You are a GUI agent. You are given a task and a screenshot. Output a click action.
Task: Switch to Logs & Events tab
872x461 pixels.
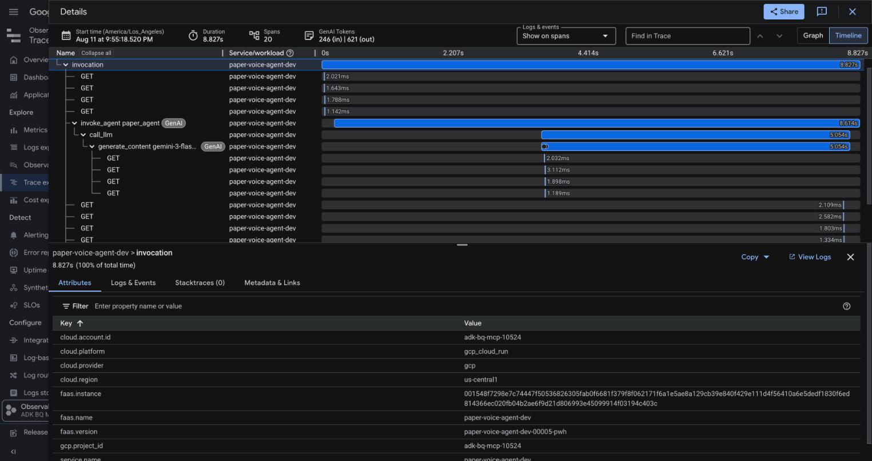click(133, 283)
